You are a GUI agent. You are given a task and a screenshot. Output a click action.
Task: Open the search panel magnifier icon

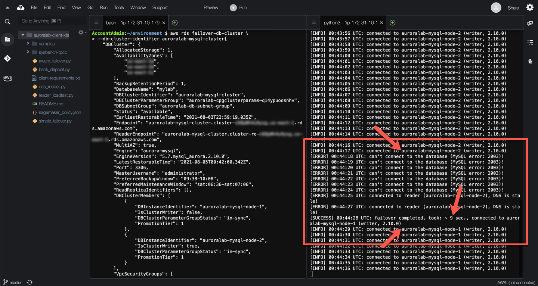(x=7, y=22)
